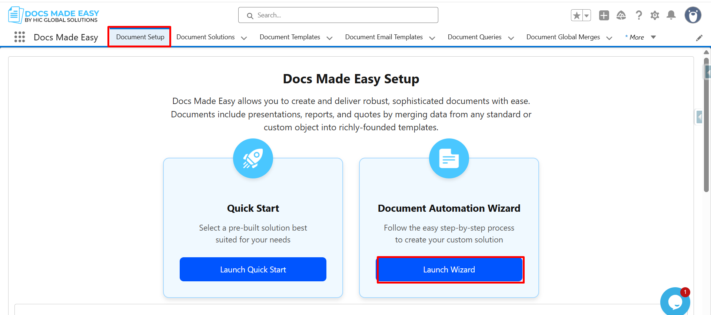Expand the Document Global Merges chevron
The height and width of the screenshot is (315, 711).
609,38
